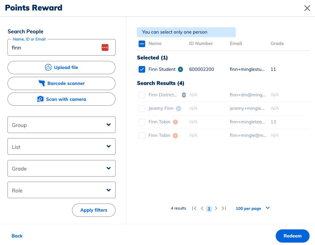Click the Student role badge next to Finn Student

tap(181, 69)
